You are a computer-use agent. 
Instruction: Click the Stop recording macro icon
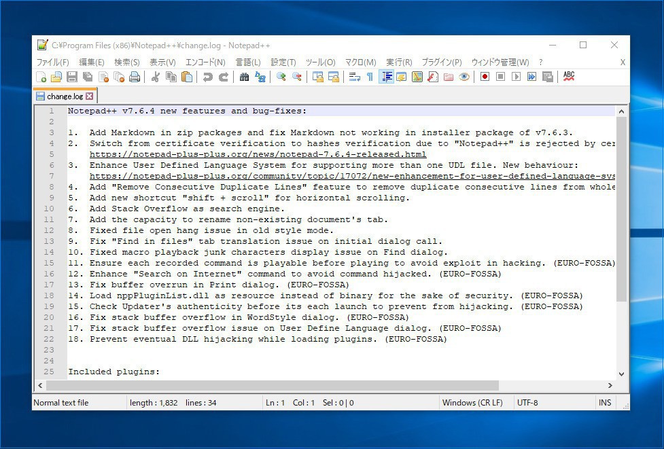pyautogui.click(x=500, y=77)
